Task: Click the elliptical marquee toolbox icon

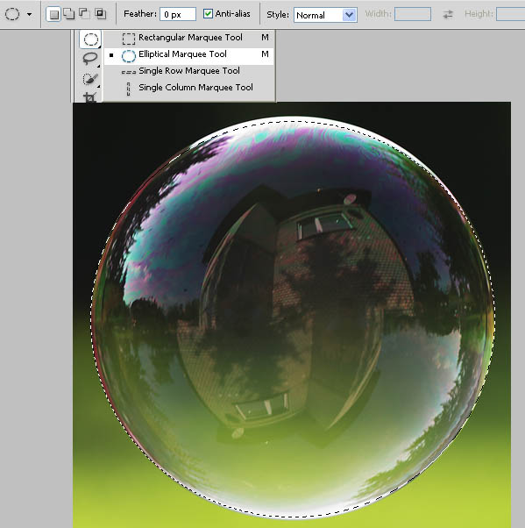Action: (x=90, y=39)
